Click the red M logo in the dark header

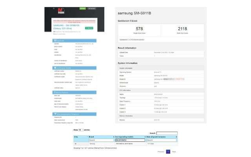click(x=61, y=11)
